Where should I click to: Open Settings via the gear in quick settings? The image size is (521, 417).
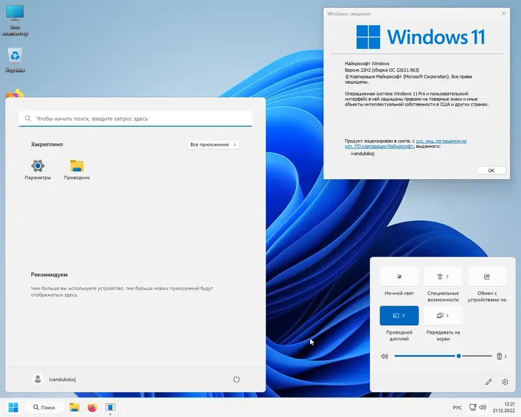click(x=505, y=382)
